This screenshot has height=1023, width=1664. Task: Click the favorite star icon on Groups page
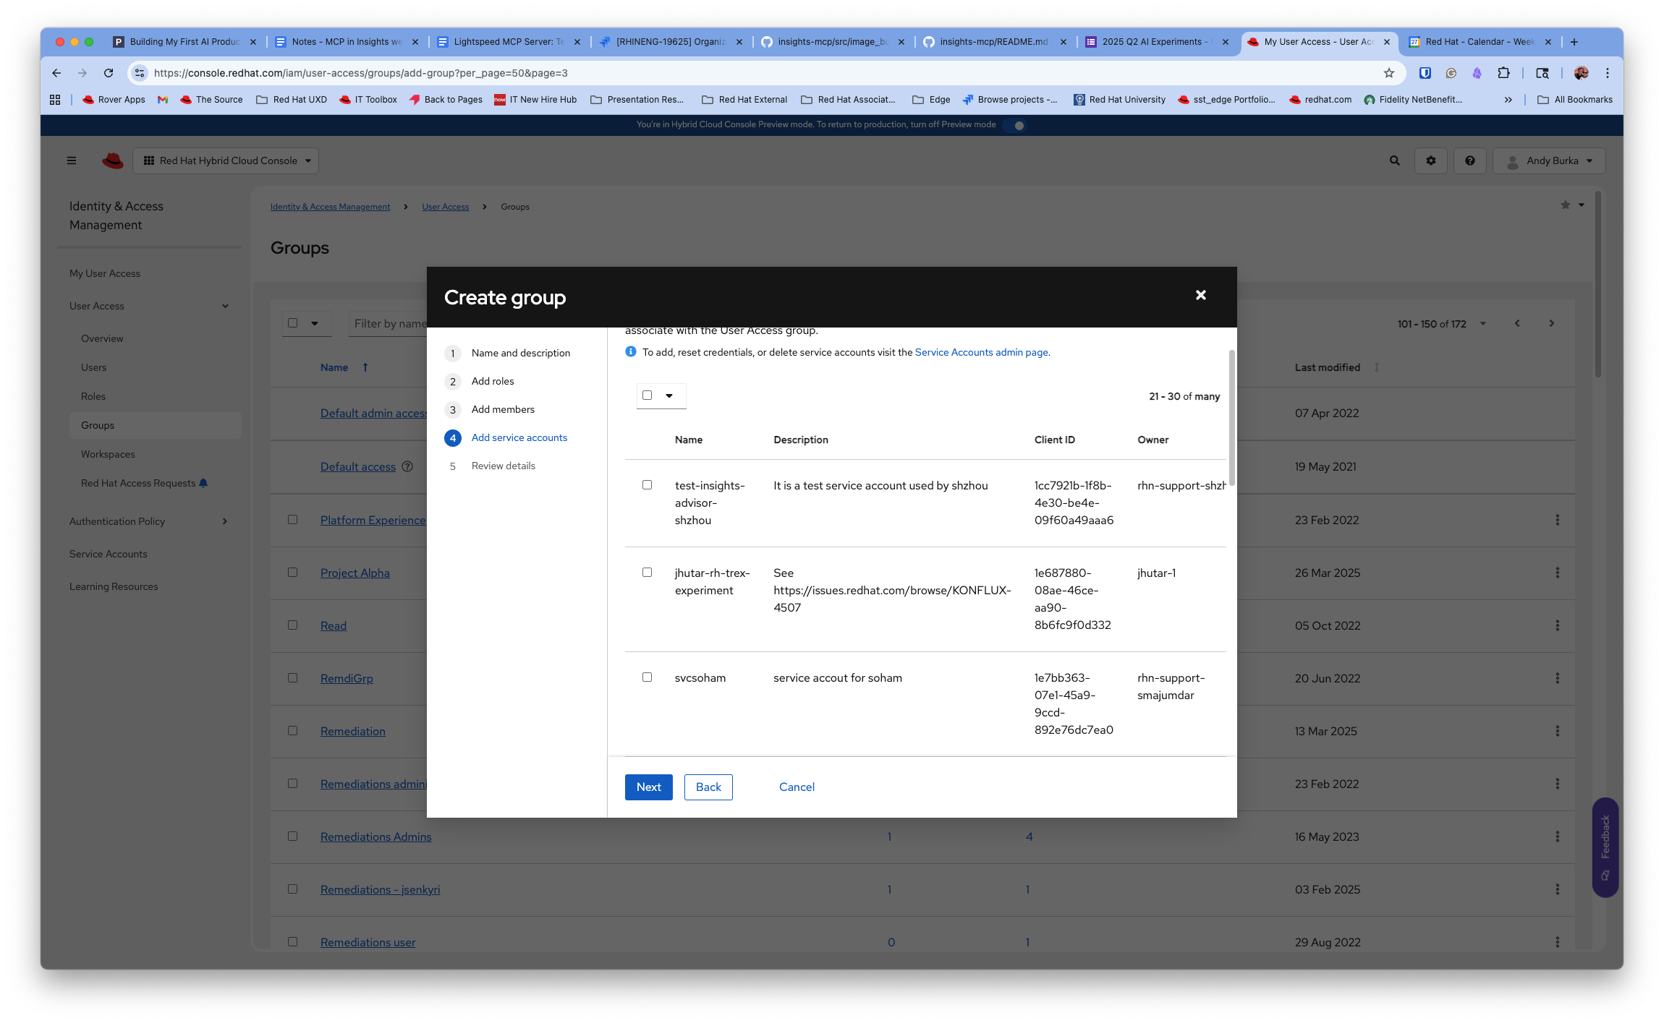point(1565,205)
